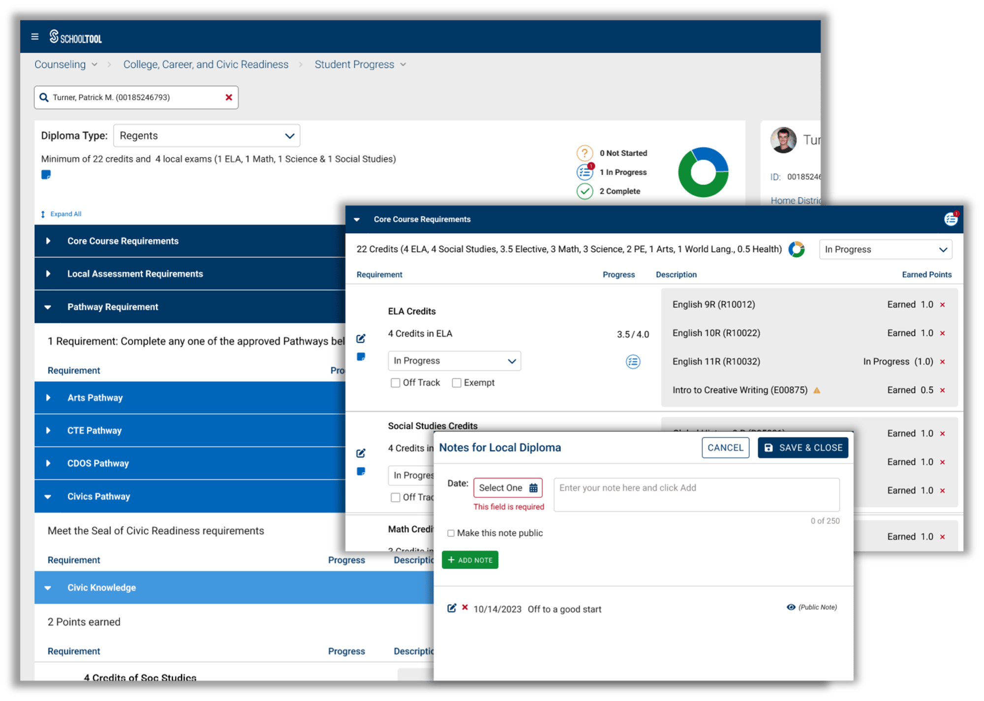Open the In Progress checklist icon for ELA
The width and height of the screenshot is (984, 701).
click(x=633, y=362)
